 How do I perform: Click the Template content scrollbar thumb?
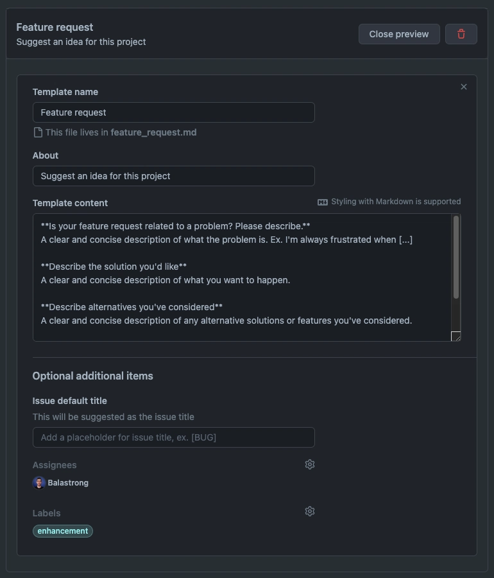(456, 257)
